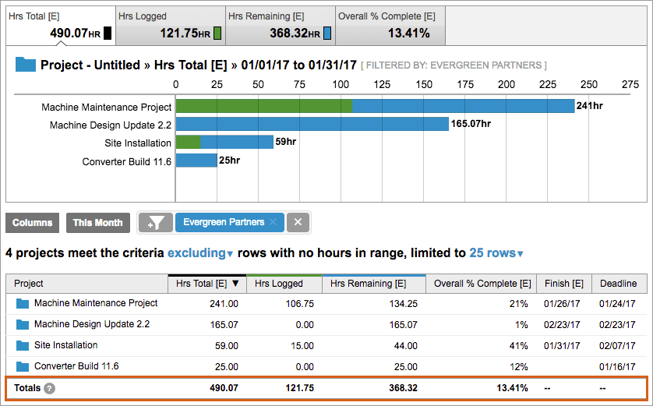Click the green Hrs Logged color swatch
The width and height of the screenshot is (653, 406).
(x=217, y=33)
